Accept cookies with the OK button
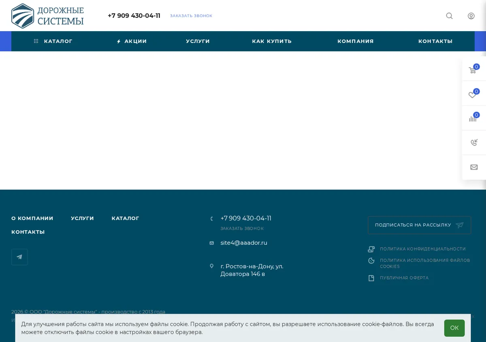Screen dimensions: 486x342 coord(454,328)
